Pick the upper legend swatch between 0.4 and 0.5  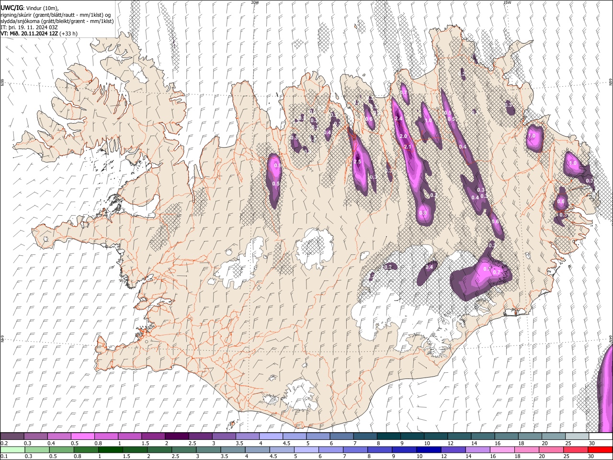click(x=59, y=436)
